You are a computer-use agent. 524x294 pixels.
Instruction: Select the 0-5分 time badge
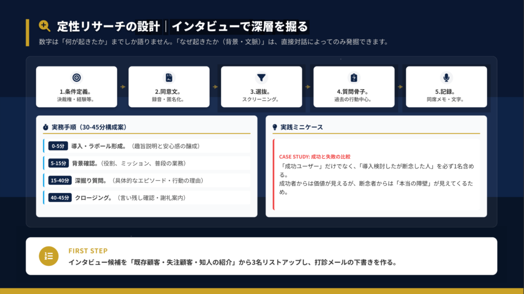click(x=58, y=146)
